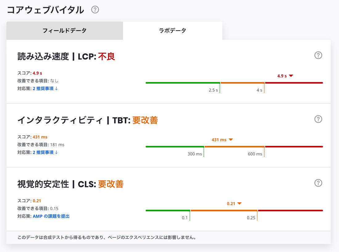
Task: Click the 視覚的安定性 | CLS heading
Action: [71, 184]
